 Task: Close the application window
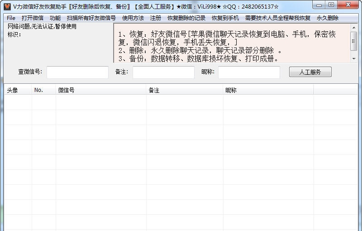click(348, 5)
